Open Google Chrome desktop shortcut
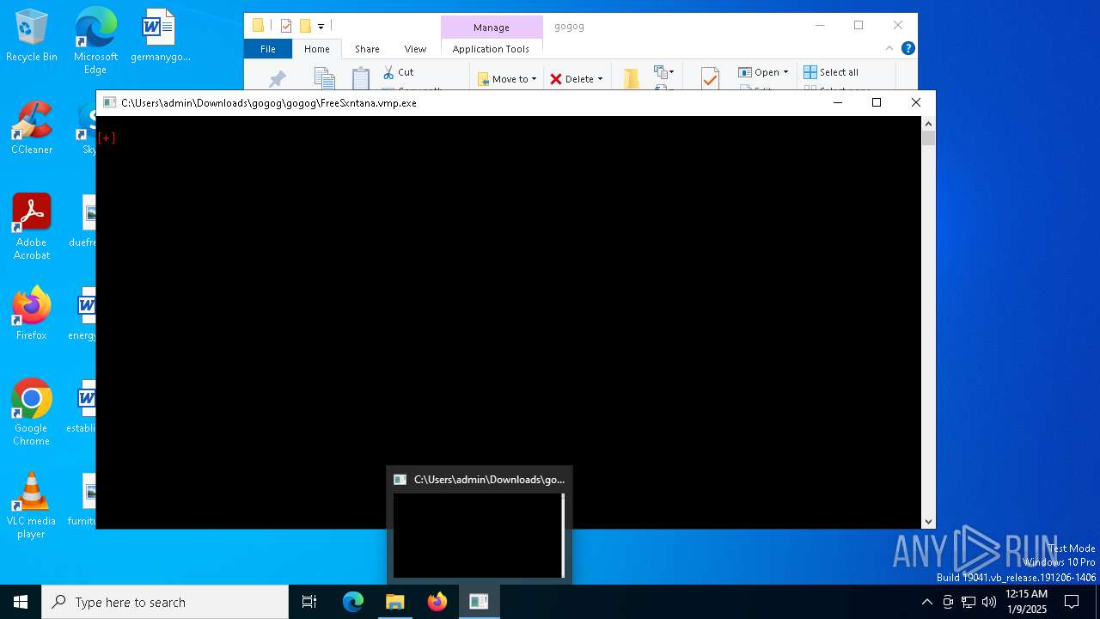This screenshot has width=1100, height=619. 31,413
